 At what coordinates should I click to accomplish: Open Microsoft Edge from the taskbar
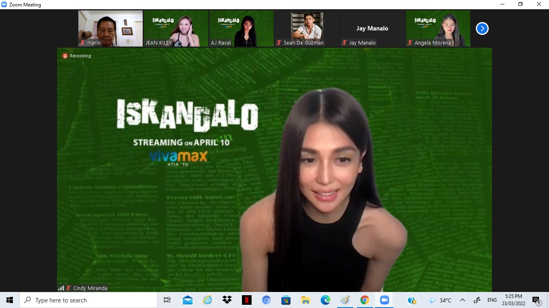pyautogui.click(x=325, y=300)
